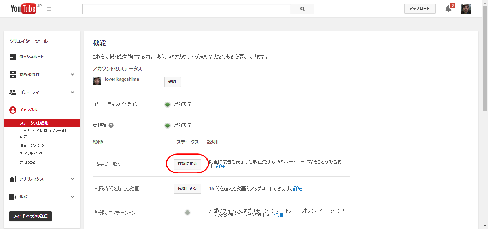
Task: Click the アナリティクス bar chart icon
Action: (x=13, y=179)
